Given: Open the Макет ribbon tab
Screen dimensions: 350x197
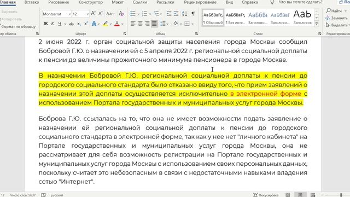Looking at the screenshot, I should coord(118,2).
